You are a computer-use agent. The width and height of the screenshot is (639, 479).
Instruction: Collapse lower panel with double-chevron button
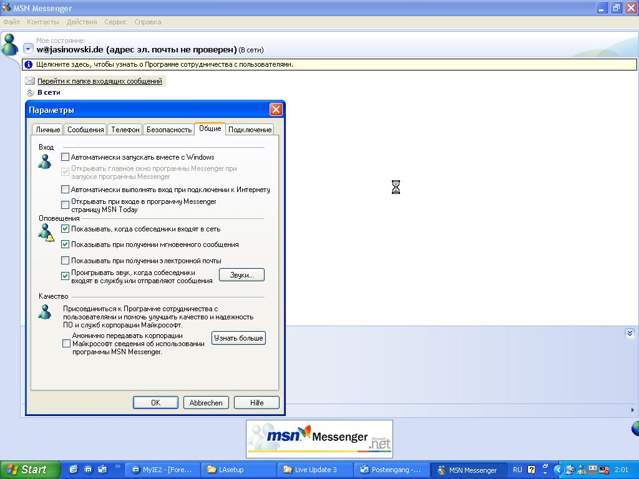tap(630, 334)
